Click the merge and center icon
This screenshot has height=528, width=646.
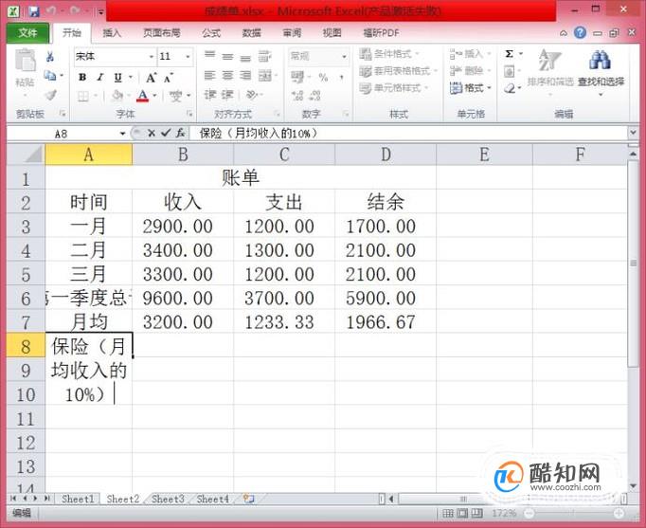pyautogui.click(x=265, y=76)
